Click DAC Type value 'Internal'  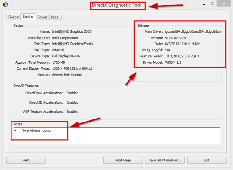[58, 50]
